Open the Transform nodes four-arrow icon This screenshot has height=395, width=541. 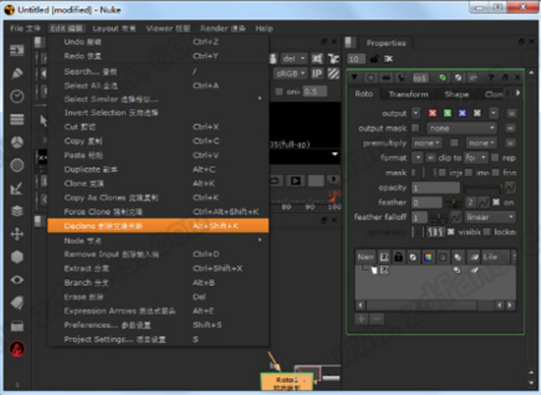(x=17, y=234)
